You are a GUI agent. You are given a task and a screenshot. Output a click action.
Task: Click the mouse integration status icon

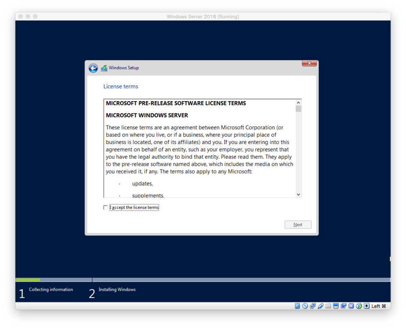tap(359, 306)
